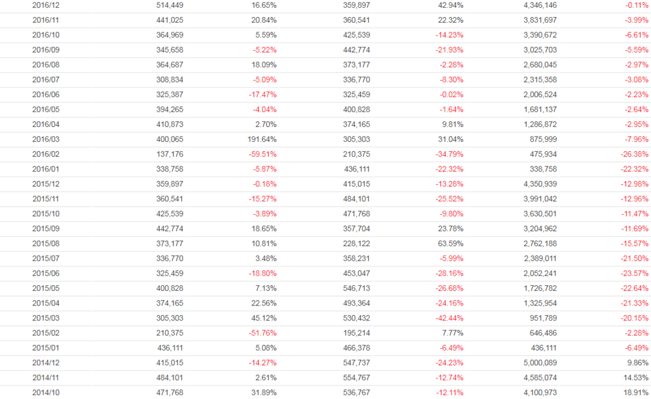Image resolution: width=651 pixels, height=399 pixels.
Task: Select the 2015/12 row date label
Action: 46,184
